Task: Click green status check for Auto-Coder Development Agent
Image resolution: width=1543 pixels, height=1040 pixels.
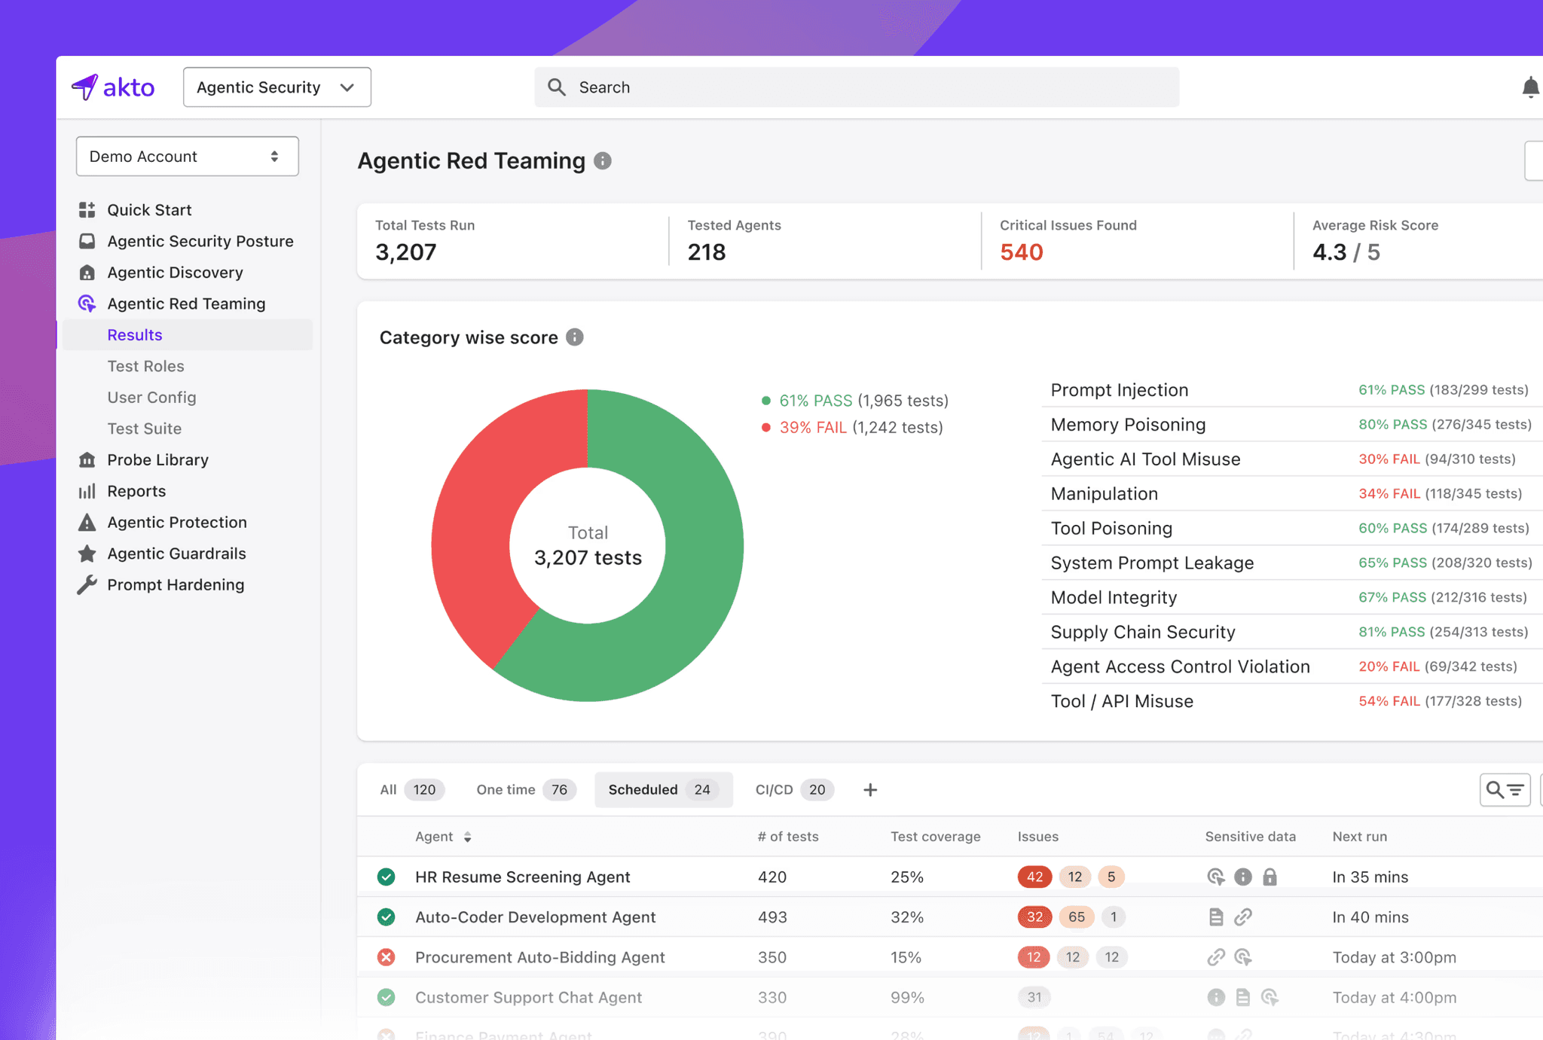Action: 387,916
